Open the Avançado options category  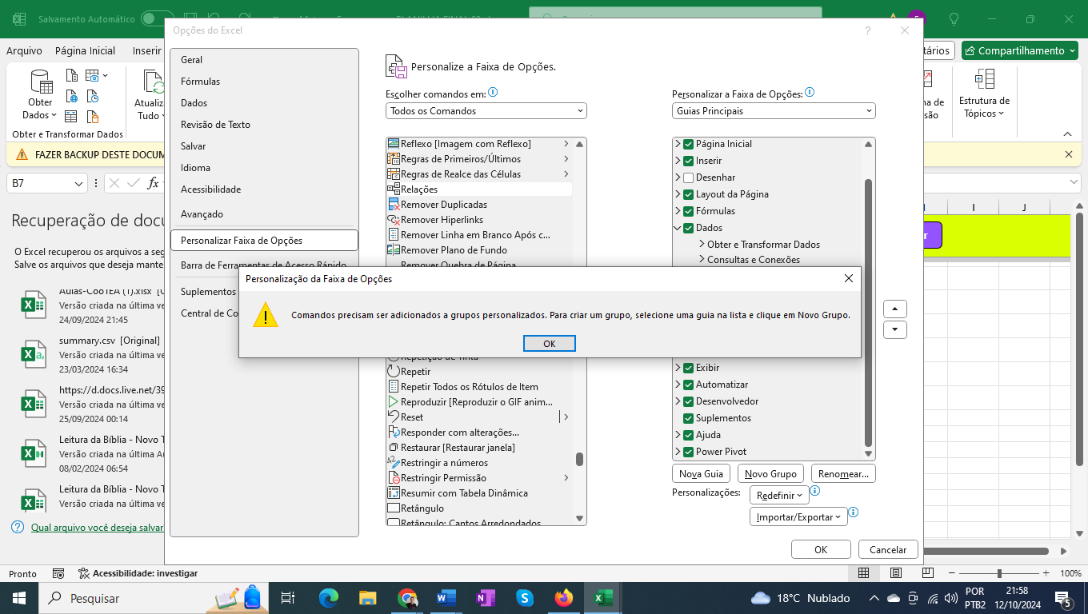[264, 214]
